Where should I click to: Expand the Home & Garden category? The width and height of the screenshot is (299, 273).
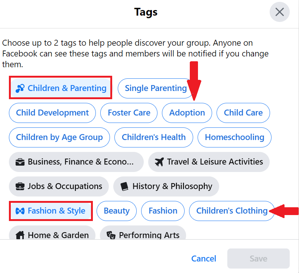pos(52,235)
